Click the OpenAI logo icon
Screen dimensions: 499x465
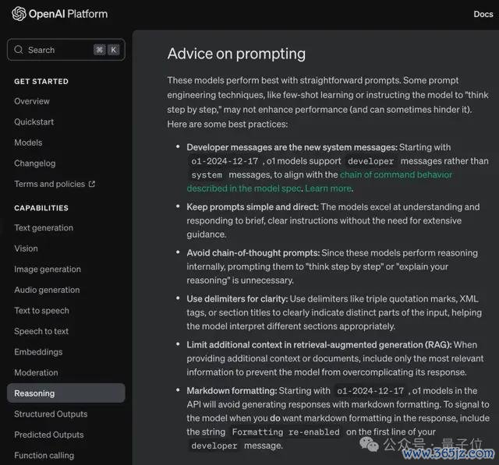[19, 14]
